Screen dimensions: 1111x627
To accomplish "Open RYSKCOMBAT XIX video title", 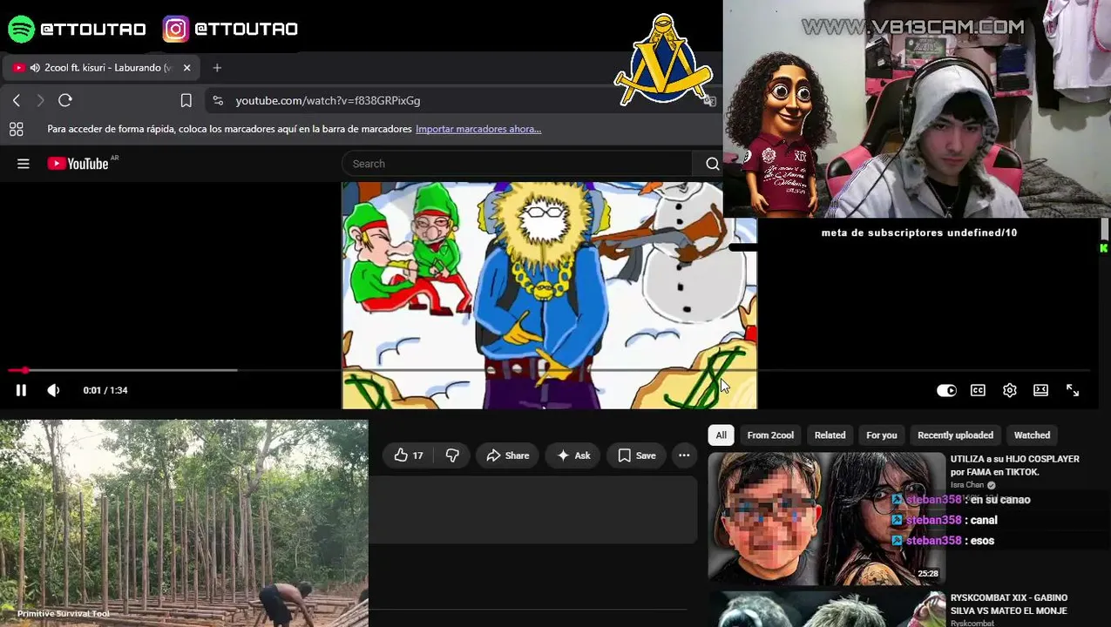I will pyautogui.click(x=1008, y=604).
